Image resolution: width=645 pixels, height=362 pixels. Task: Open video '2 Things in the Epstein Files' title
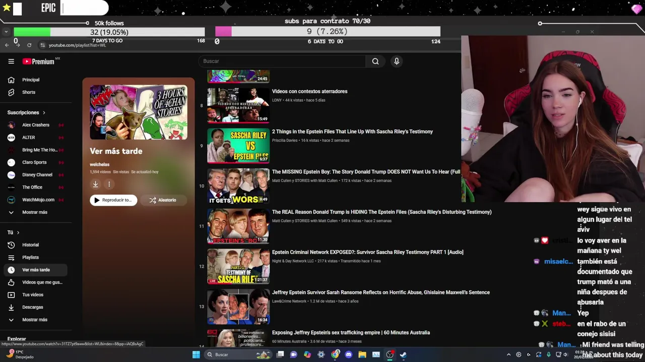tap(352, 132)
